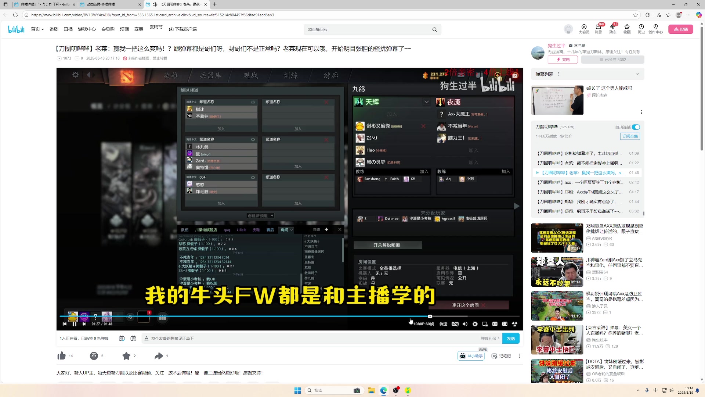Click the 充电 charge button
Screen dimensions: 705x397
click(x=563, y=60)
